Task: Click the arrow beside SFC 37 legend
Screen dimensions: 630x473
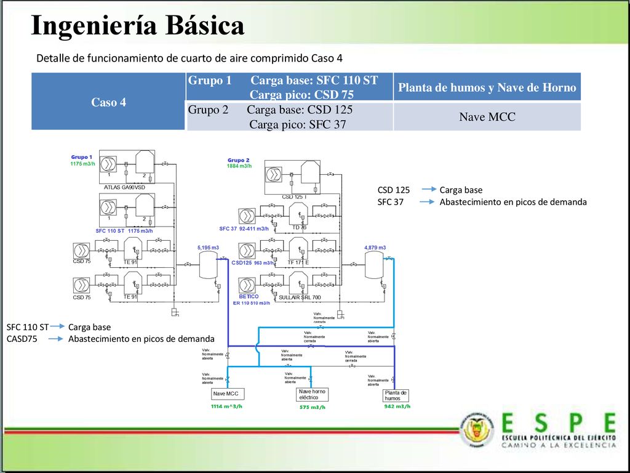Action: [427, 201]
